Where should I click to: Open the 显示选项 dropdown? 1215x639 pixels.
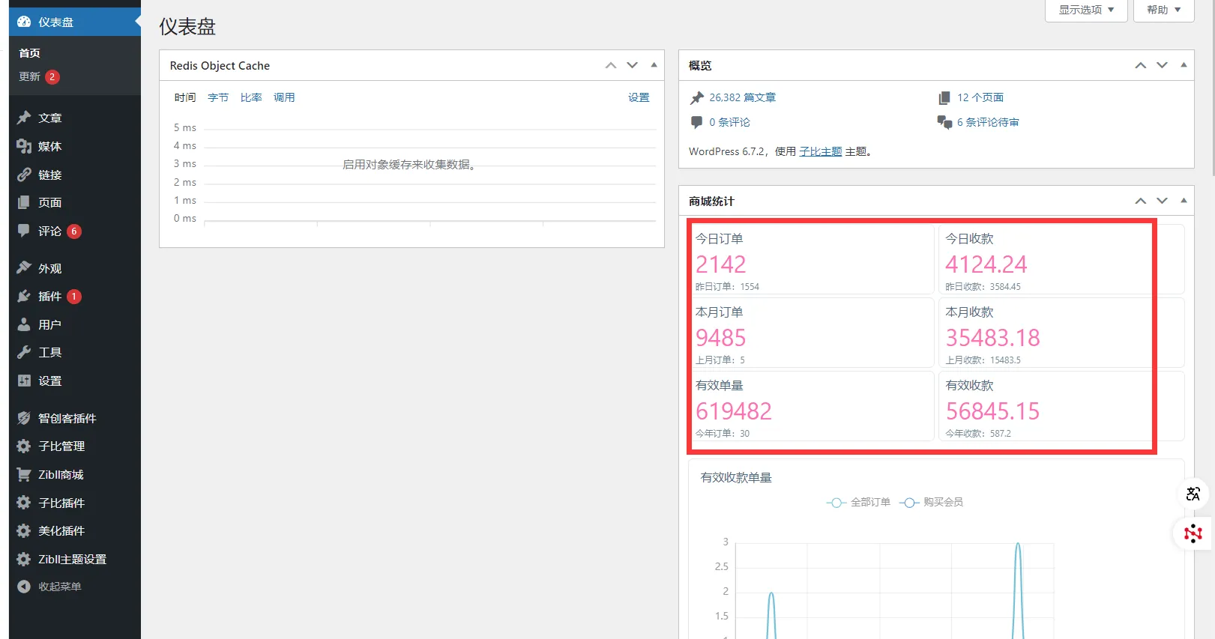1086,10
